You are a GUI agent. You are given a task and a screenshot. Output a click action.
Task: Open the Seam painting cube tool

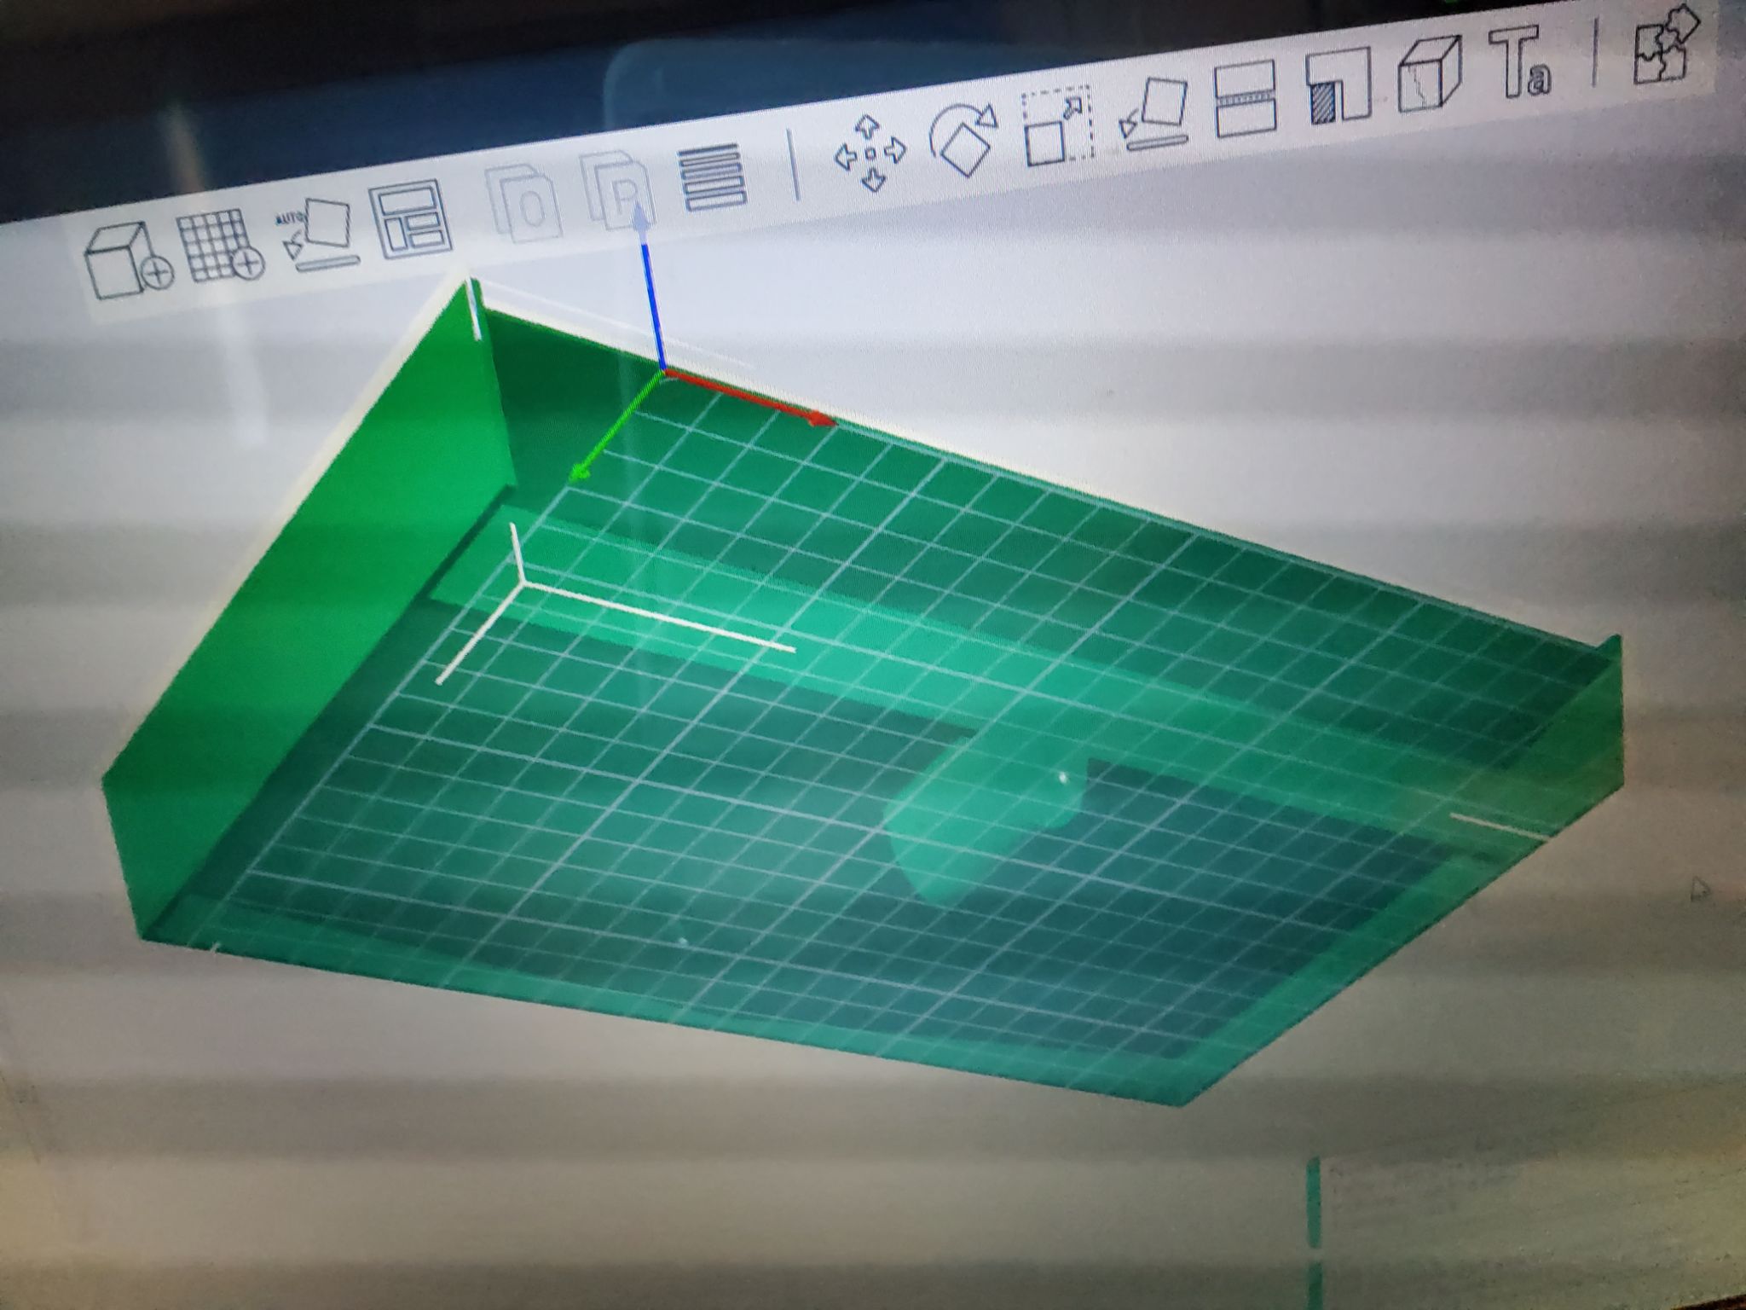[1429, 73]
